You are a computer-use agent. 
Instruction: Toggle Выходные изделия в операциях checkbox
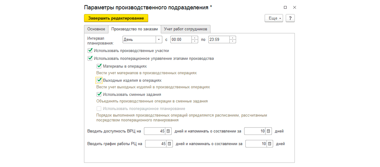[x=99, y=80]
